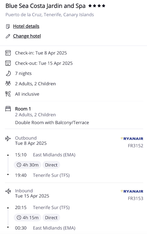
Task: Click the Ryanair logo for flight FR3153
Action: coord(132,191)
